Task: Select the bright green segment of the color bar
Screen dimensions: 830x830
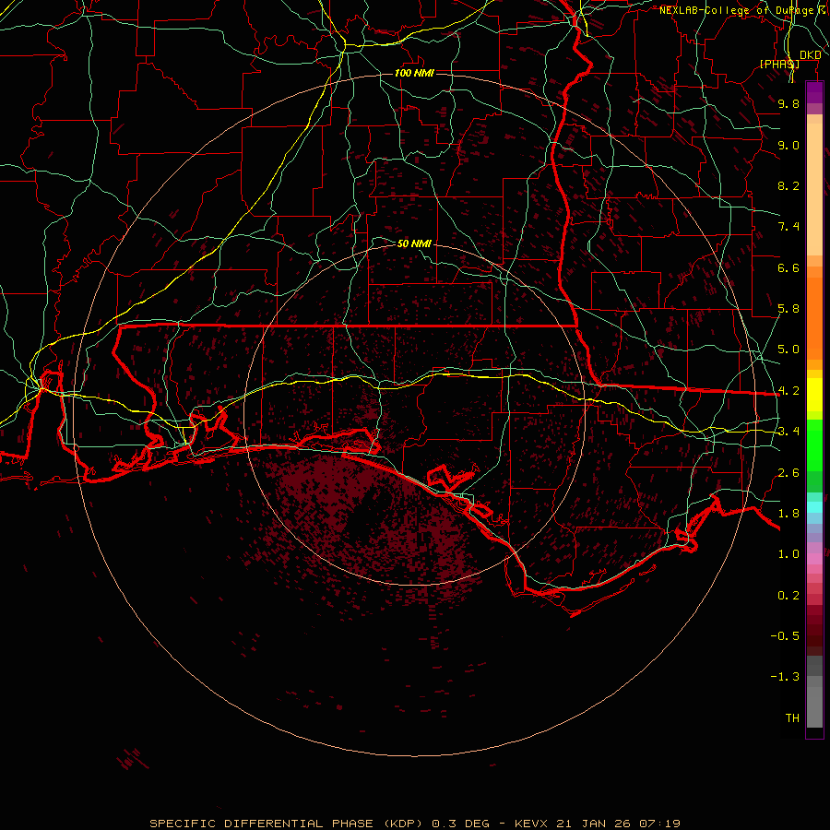Action: pos(814,445)
